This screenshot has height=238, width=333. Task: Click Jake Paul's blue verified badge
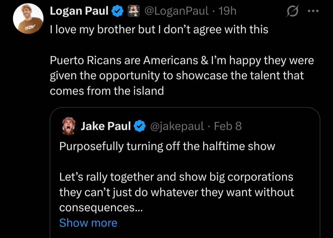pyautogui.click(x=140, y=126)
